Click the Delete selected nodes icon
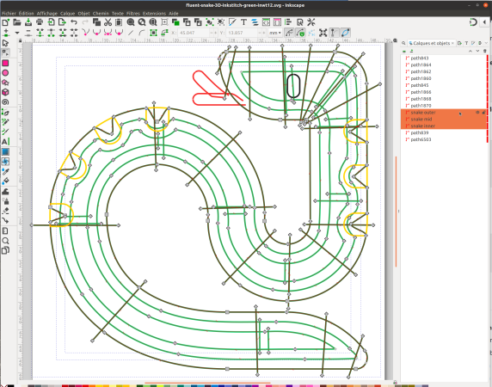Image resolution: width=492 pixels, height=387 pixels. [28, 33]
